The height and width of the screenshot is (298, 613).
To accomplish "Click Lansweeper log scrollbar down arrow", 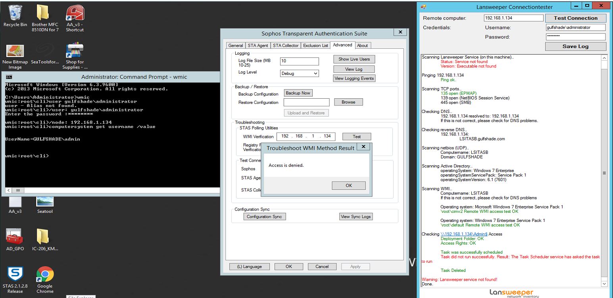I will coord(604,284).
